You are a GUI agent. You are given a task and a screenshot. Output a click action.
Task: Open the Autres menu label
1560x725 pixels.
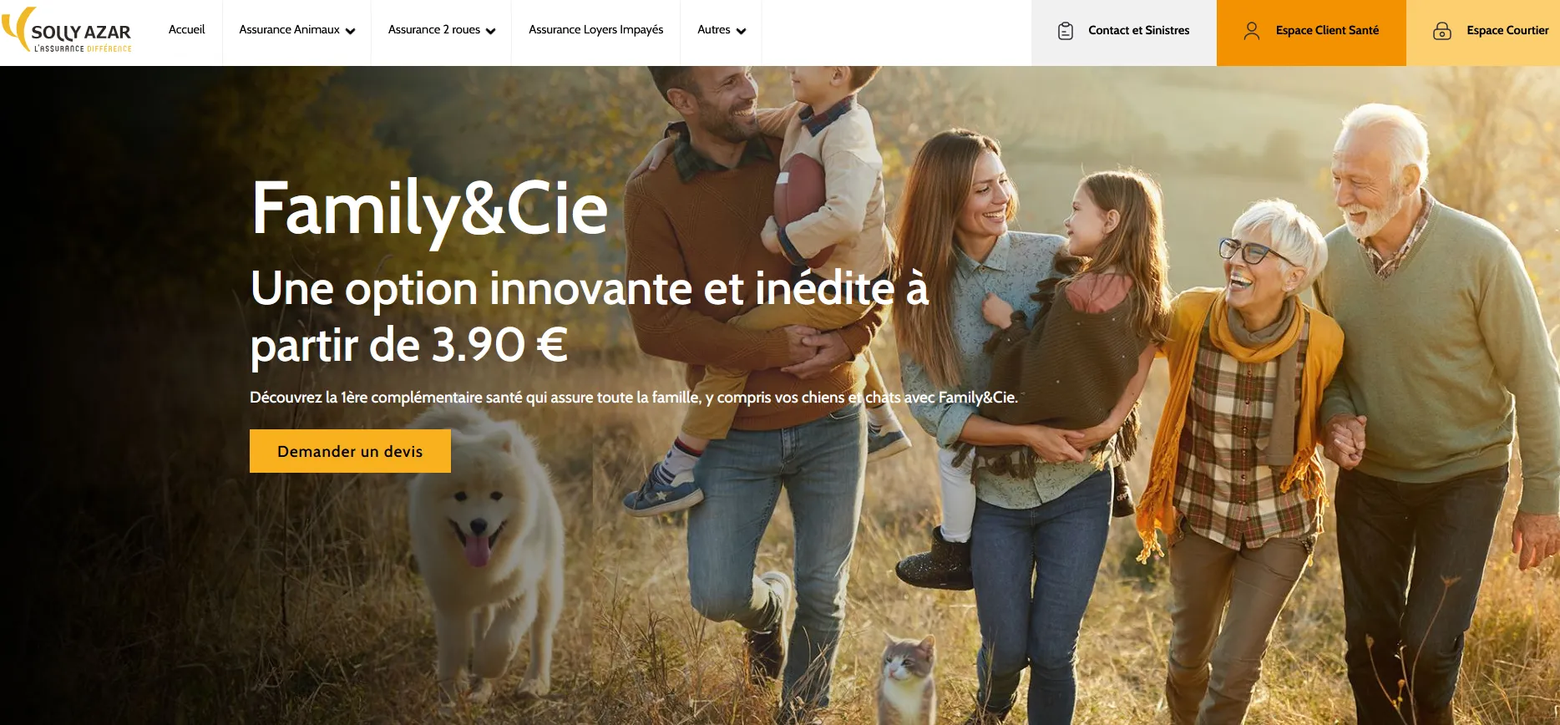click(x=714, y=29)
